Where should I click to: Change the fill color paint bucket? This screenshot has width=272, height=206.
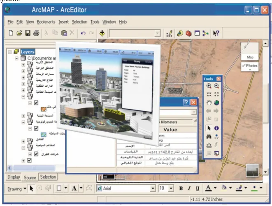[224, 188]
